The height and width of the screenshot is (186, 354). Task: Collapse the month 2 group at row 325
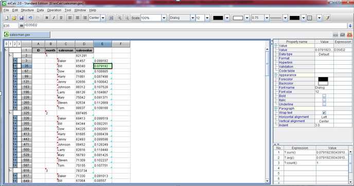[10, 113]
